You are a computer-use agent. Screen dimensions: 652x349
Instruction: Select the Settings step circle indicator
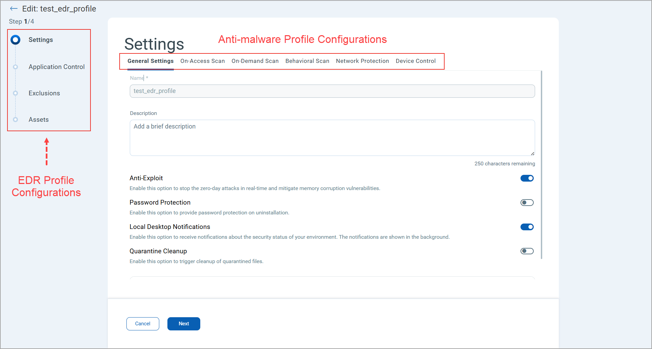pos(16,40)
